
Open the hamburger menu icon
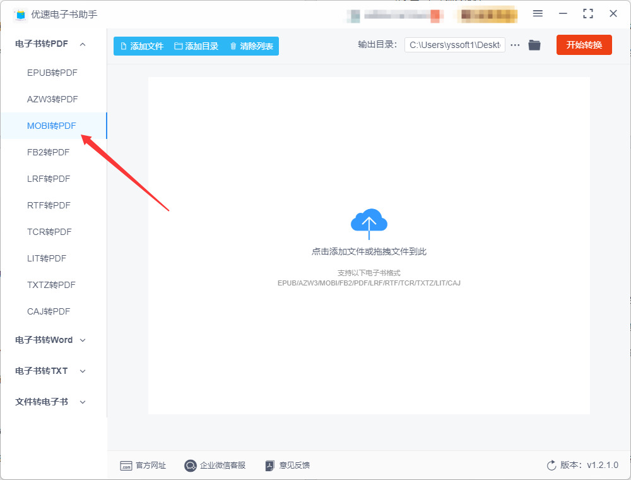(538, 14)
